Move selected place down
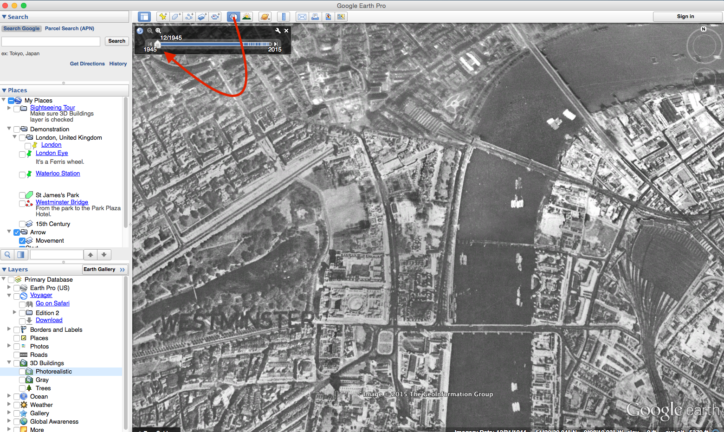Viewport: 724px width, 432px height. tap(104, 254)
